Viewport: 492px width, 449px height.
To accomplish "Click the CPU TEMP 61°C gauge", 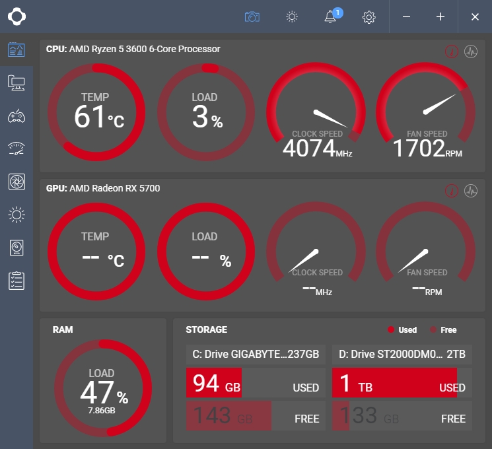I will point(96,112).
